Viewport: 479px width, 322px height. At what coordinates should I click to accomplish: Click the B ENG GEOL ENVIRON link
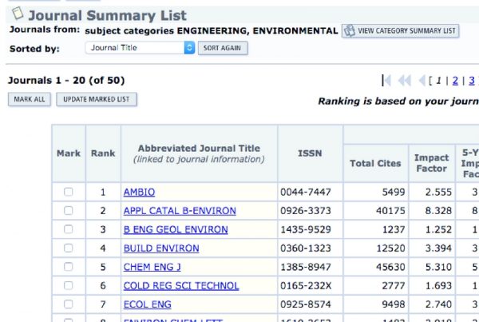(175, 229)
